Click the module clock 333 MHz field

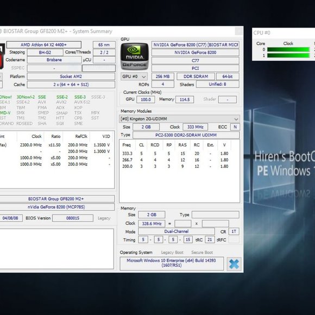[x=196, y=127]
